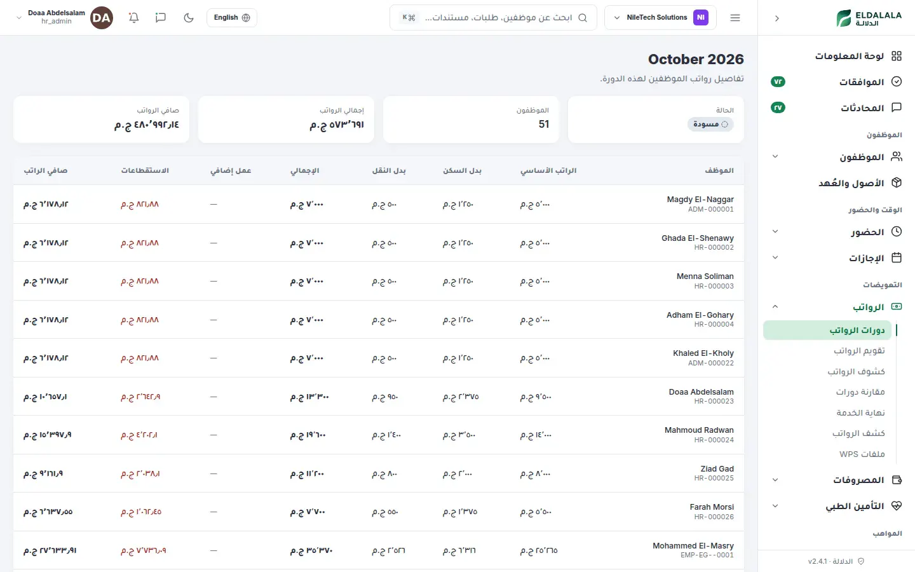Open the NileTech Solutions company dropdown
The width and height of the screenshot is (915, 572).
coord(660,18)
